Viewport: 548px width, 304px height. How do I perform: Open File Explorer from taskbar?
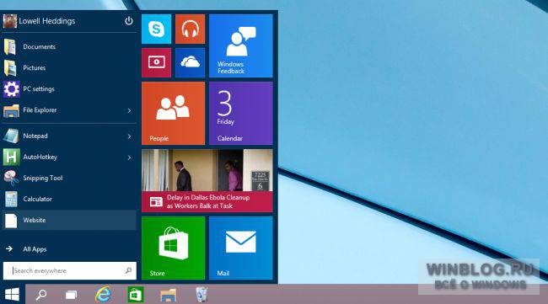(168, 295)
